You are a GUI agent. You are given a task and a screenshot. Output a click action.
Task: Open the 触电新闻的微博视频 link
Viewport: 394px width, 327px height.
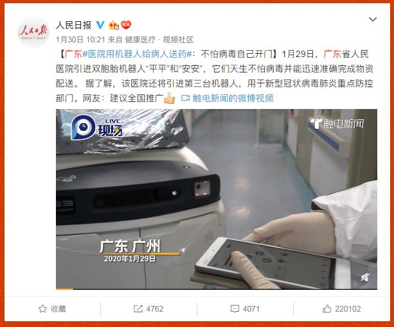[233, 98]
